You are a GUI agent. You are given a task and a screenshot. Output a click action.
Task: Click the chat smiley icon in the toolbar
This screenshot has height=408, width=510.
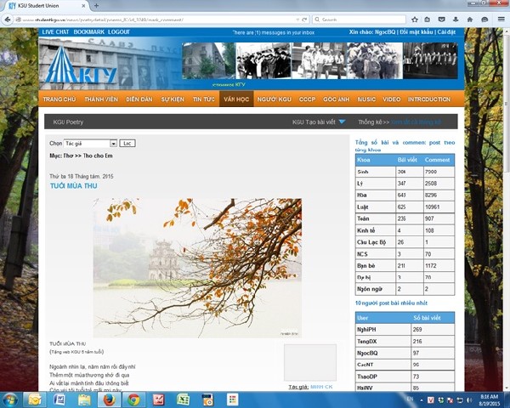coord(484,20)
